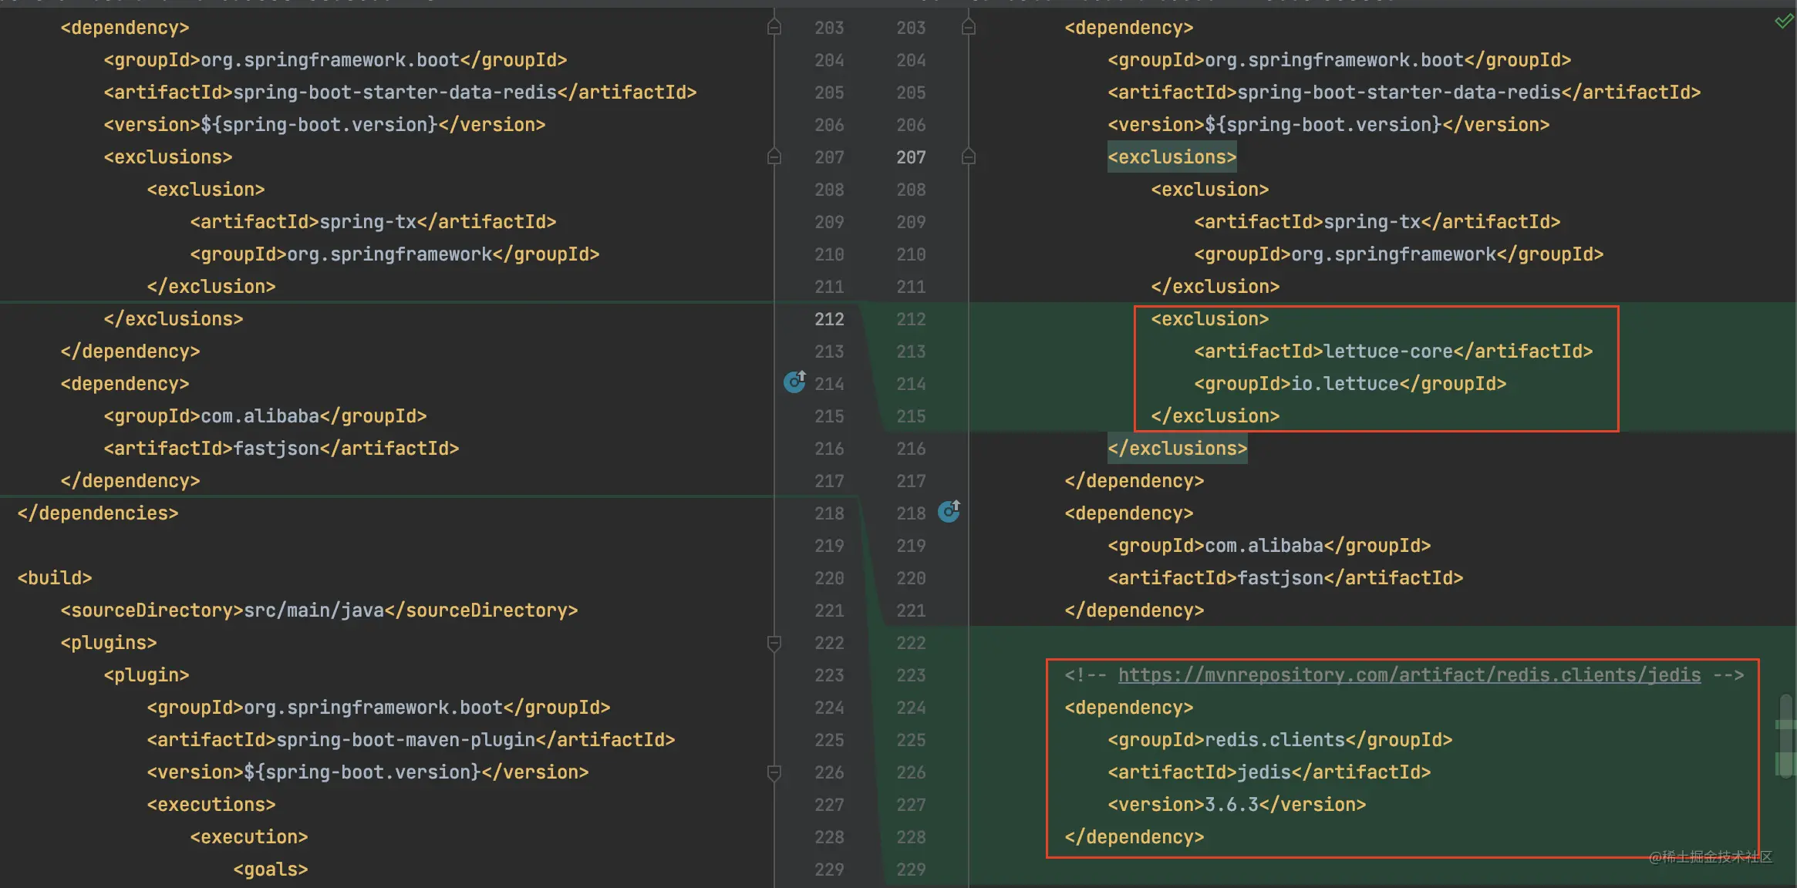Fold the exclusions block at right line 207
The height and width of the screenshot is (888, 1797).
click(969, 157)
